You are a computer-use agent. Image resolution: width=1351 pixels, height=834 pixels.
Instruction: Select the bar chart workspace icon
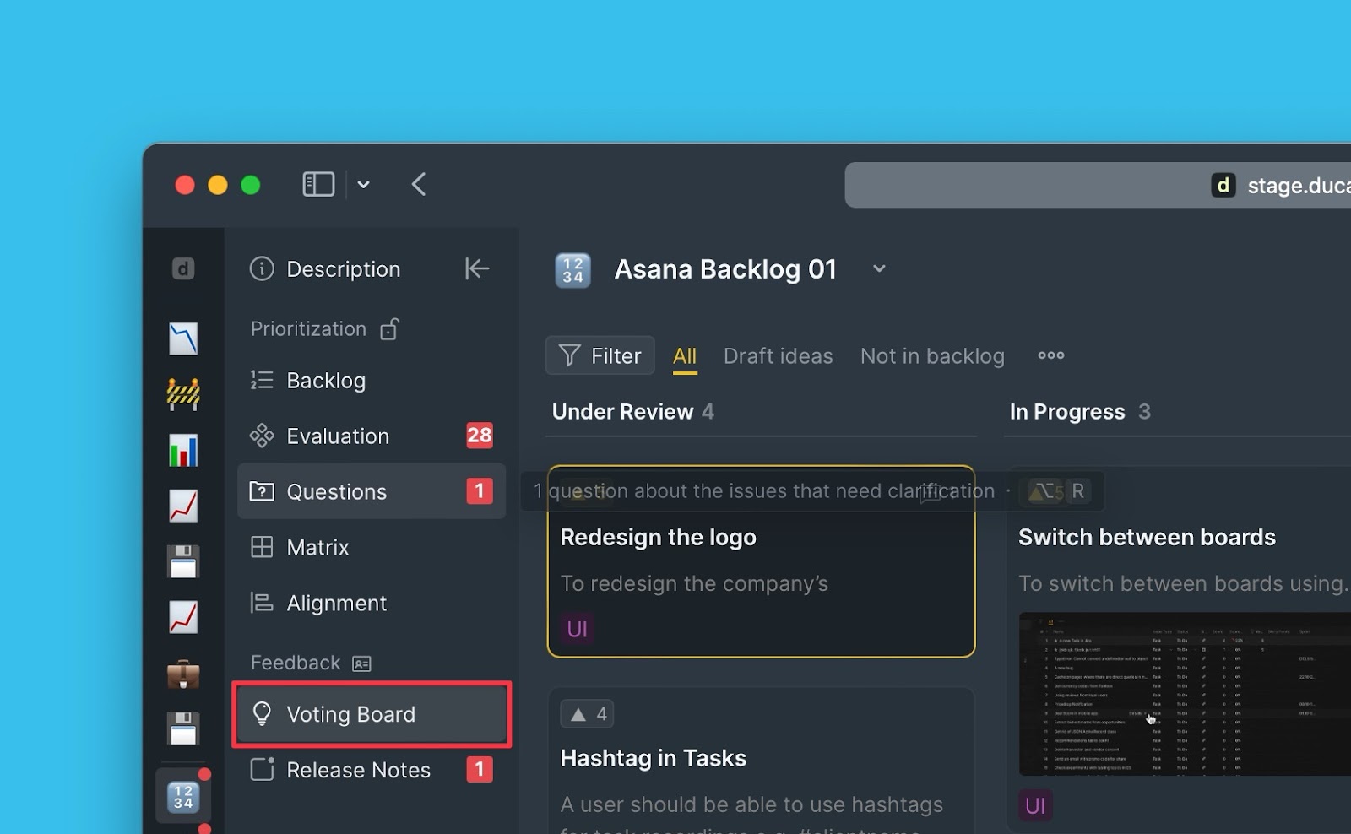click(183, 450)
